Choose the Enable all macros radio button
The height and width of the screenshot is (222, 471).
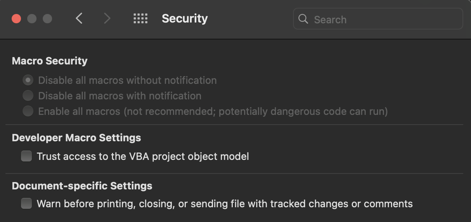click(x=28, y=111)
